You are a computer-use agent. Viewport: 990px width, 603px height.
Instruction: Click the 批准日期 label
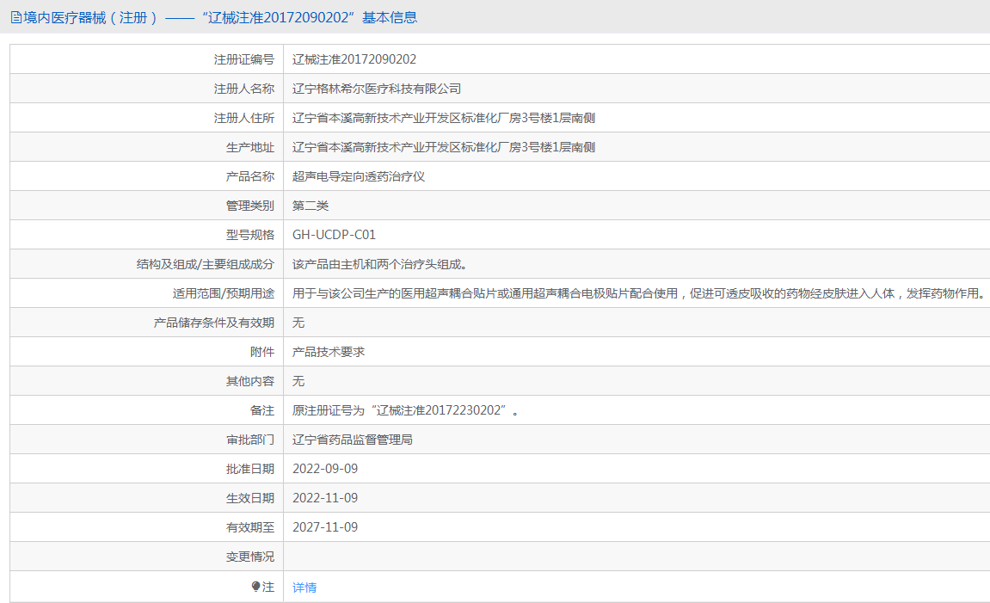[250, 469]
